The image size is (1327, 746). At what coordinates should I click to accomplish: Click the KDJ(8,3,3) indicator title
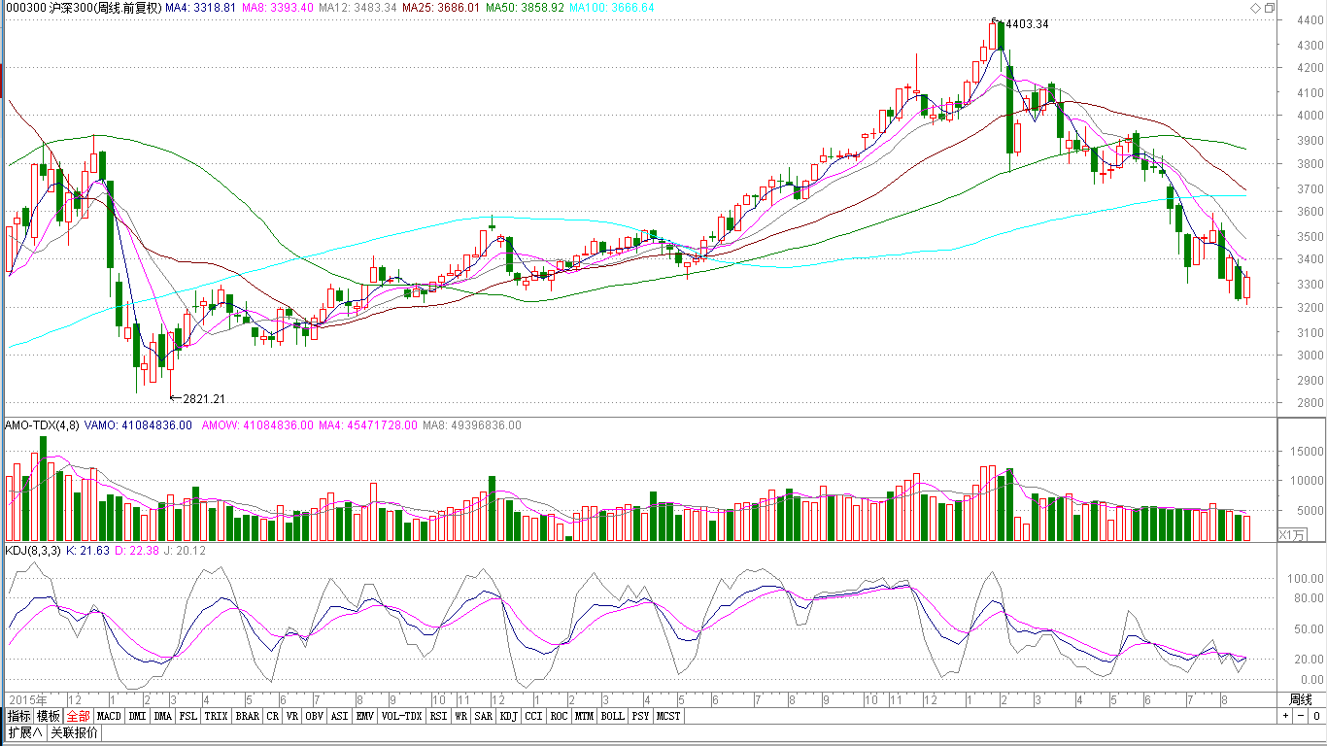(33, 551)
